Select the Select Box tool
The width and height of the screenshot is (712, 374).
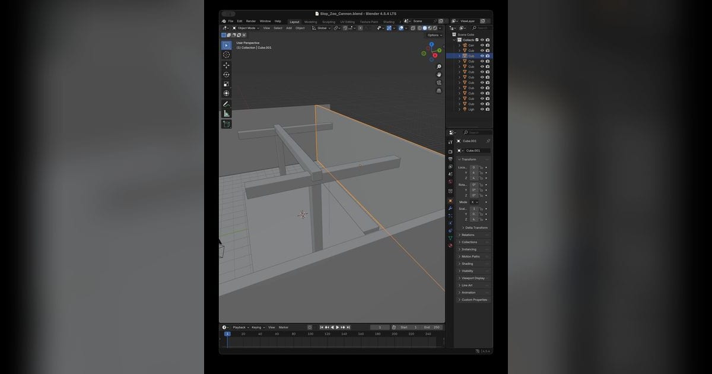pos(226,45)
